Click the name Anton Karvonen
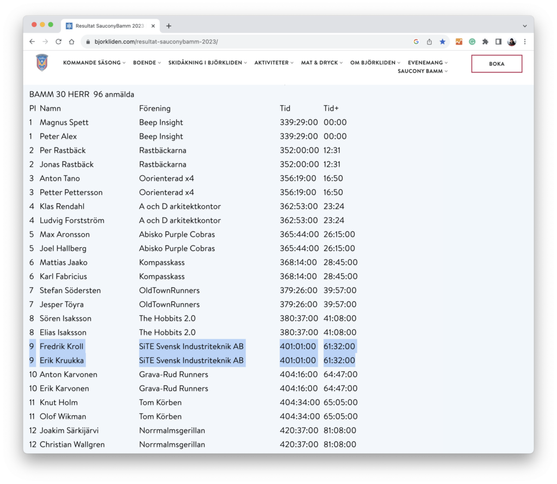This screenshot has height=484, width=557. tap(68, 375)
